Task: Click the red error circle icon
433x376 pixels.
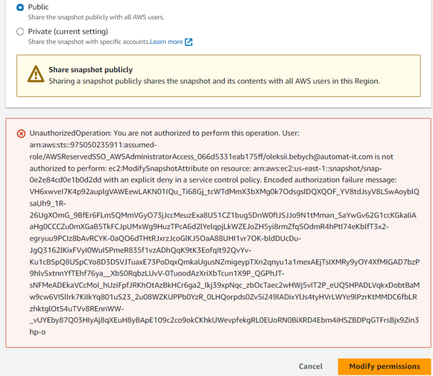Action: click(21, 134)
